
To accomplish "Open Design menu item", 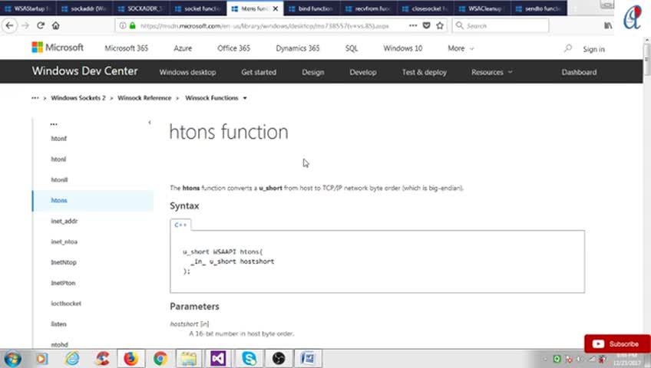I will coord(313,72).
